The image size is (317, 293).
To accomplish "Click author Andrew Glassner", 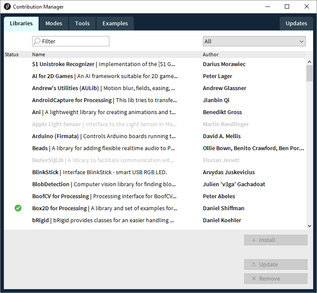I will click(224, 88).
